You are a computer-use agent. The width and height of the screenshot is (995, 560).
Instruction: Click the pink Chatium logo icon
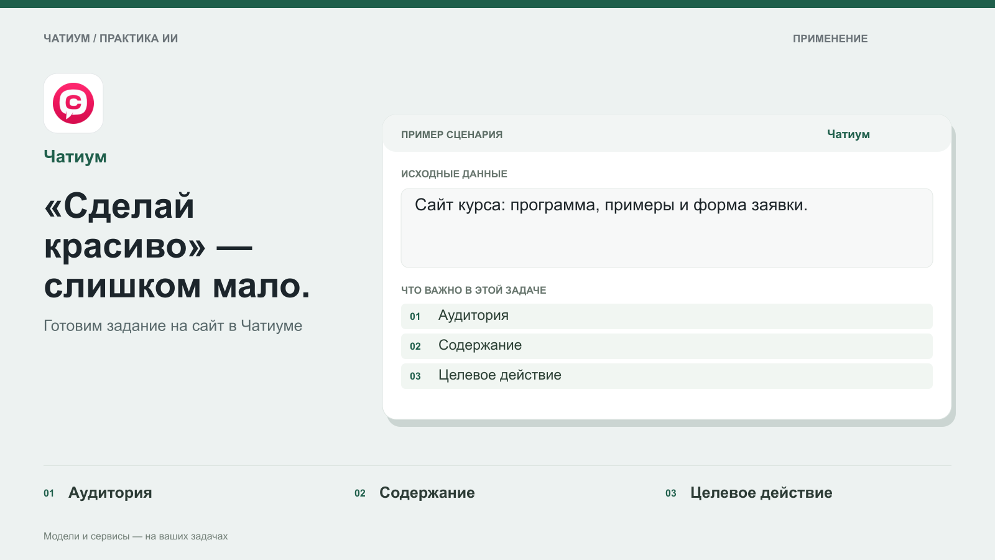point(73,103)
